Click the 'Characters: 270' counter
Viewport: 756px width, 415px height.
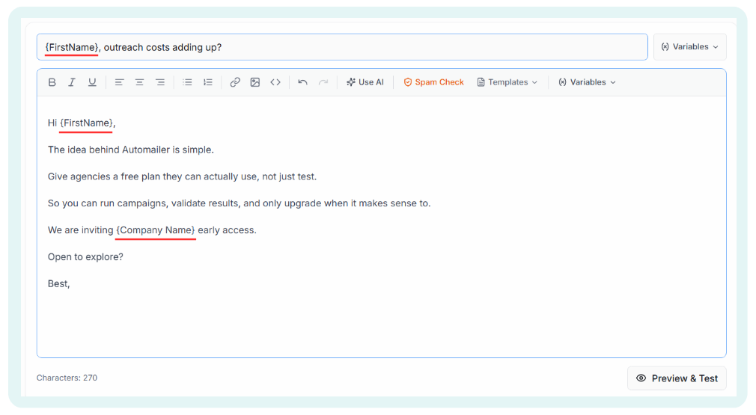click(x=67, y=378)
